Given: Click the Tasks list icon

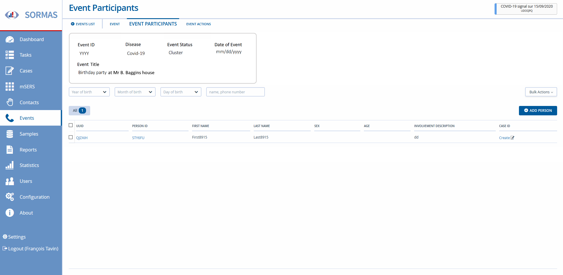Looking at the screenshot, I should pyautogui.click(x=10, y=55).
